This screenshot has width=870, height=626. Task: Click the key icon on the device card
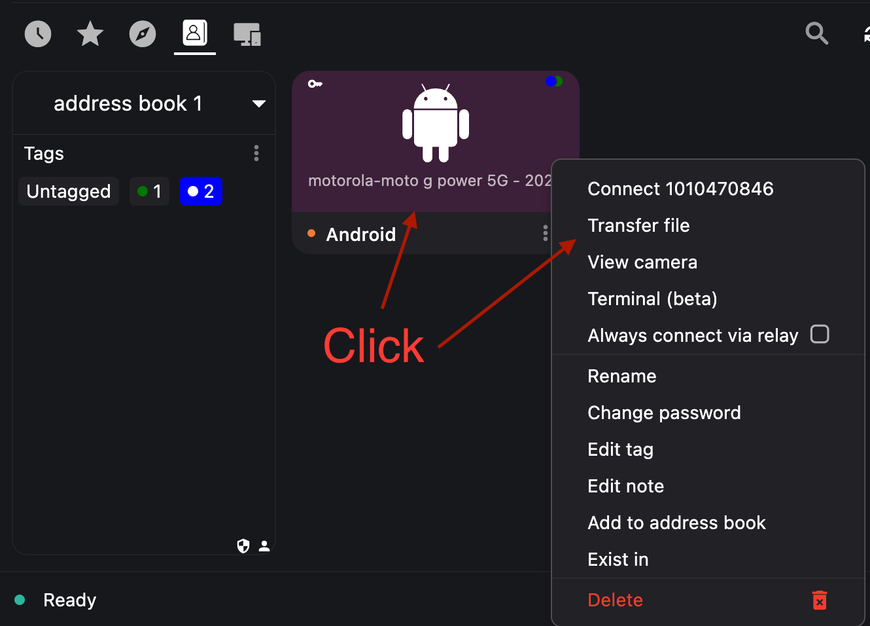[315, 84]
